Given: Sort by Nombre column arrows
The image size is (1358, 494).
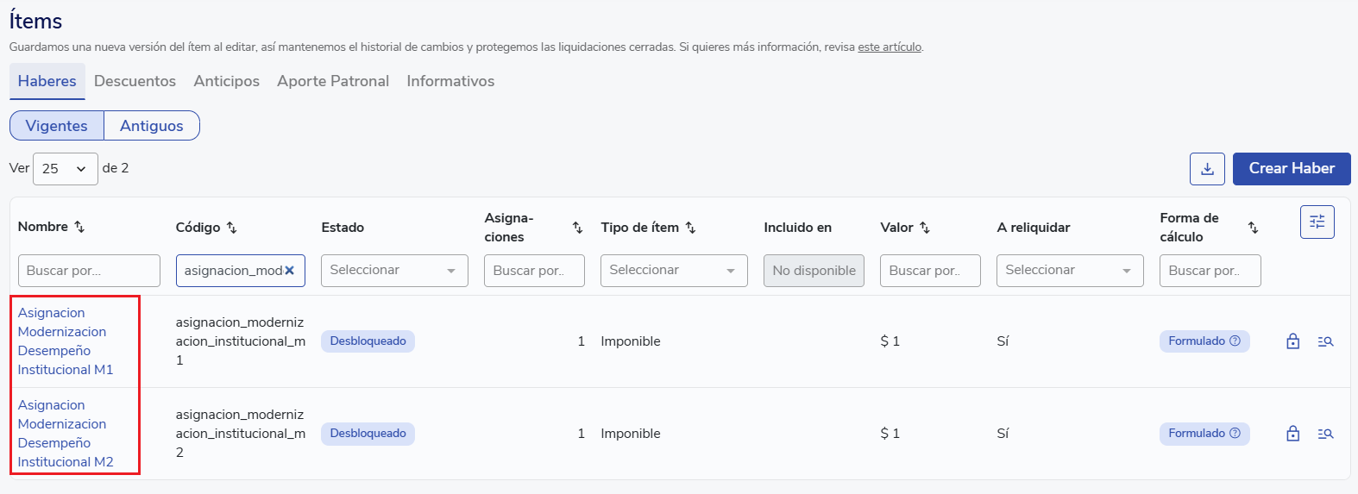Looking at the screenshot, I should [x=79, y=227].
